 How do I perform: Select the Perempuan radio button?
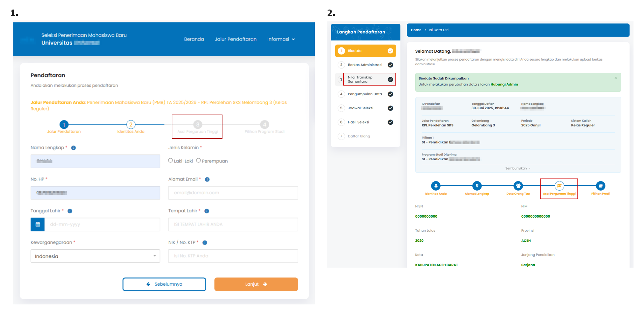(x=198, y=161)
